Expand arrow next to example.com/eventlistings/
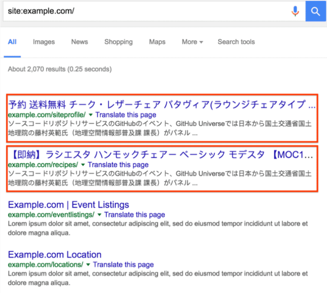 pyautogui.click(x=99, y=215)
